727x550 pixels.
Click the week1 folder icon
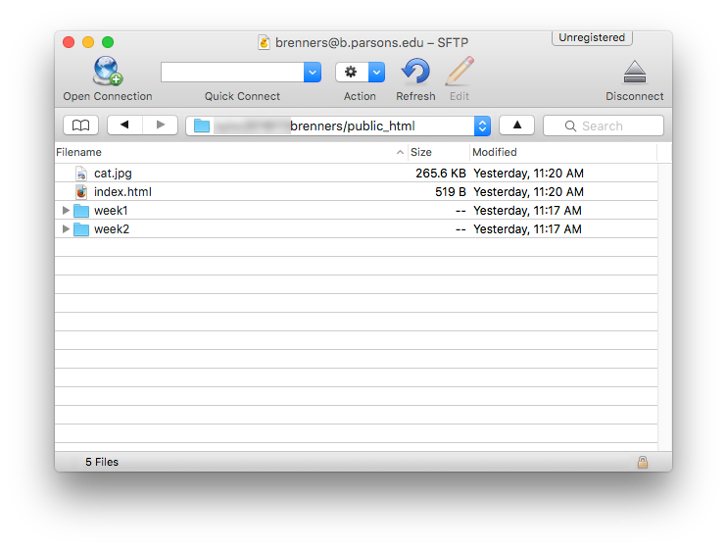coord(81,211)
